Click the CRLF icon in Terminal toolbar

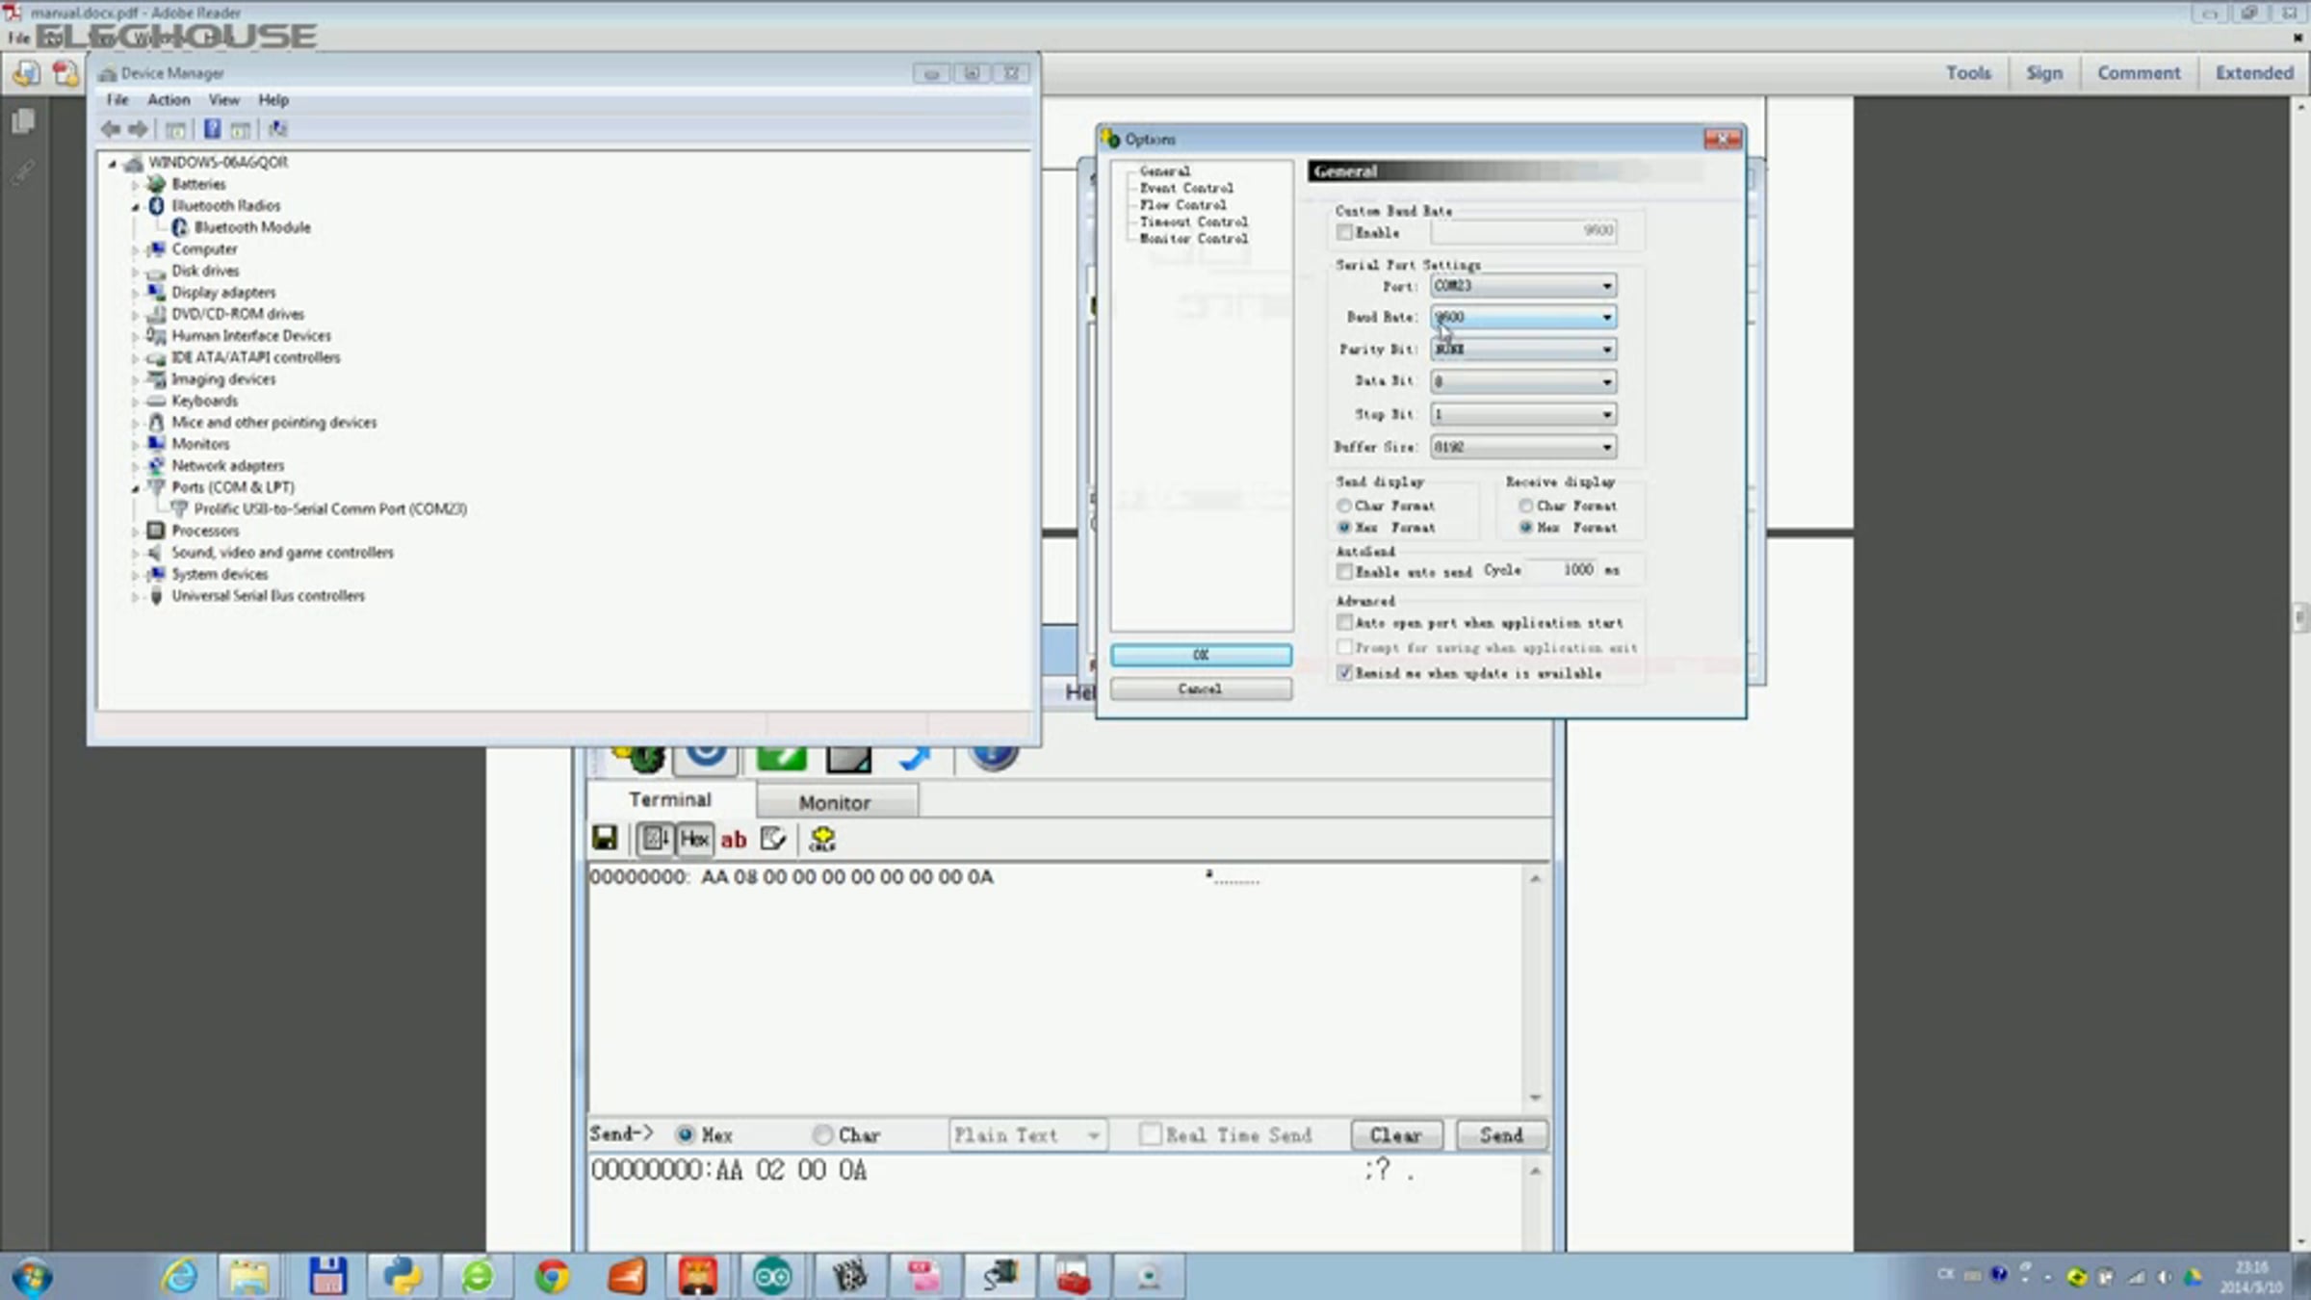pyautogui.click(x=822, y=839)
